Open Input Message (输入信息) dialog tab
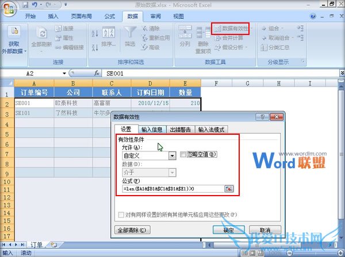Image resolution: width=345 pixels, height=257 pixels. [x=152, y=129]
